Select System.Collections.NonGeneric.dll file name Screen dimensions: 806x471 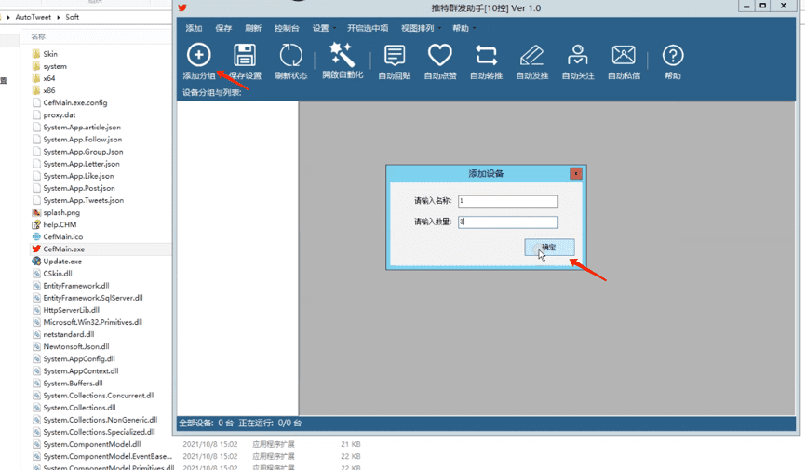coord(101,420)
